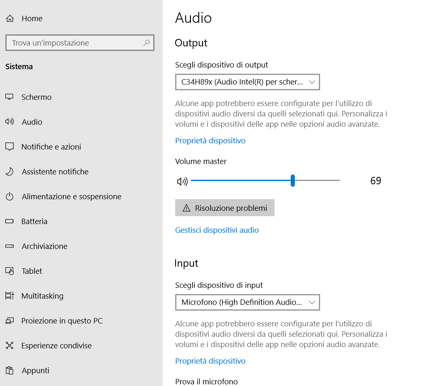Open the output device dropdown C34H89x
The height and width of the screenshot is (386, 446).
[247, 82]
